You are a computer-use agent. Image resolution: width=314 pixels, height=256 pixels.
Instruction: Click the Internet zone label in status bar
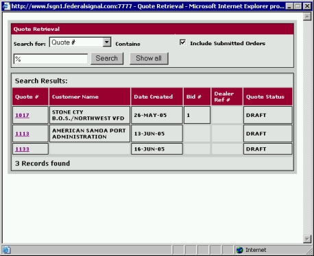click(x=256, y=250)
